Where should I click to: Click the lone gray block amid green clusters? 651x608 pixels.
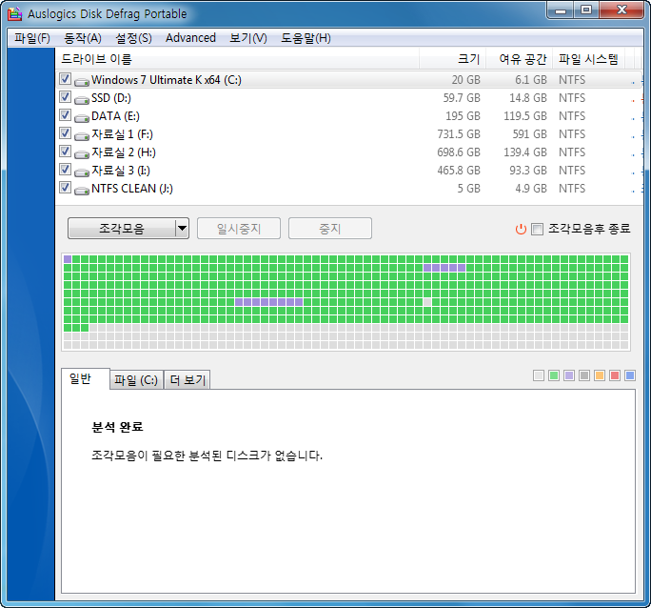[x=427, y=302]
